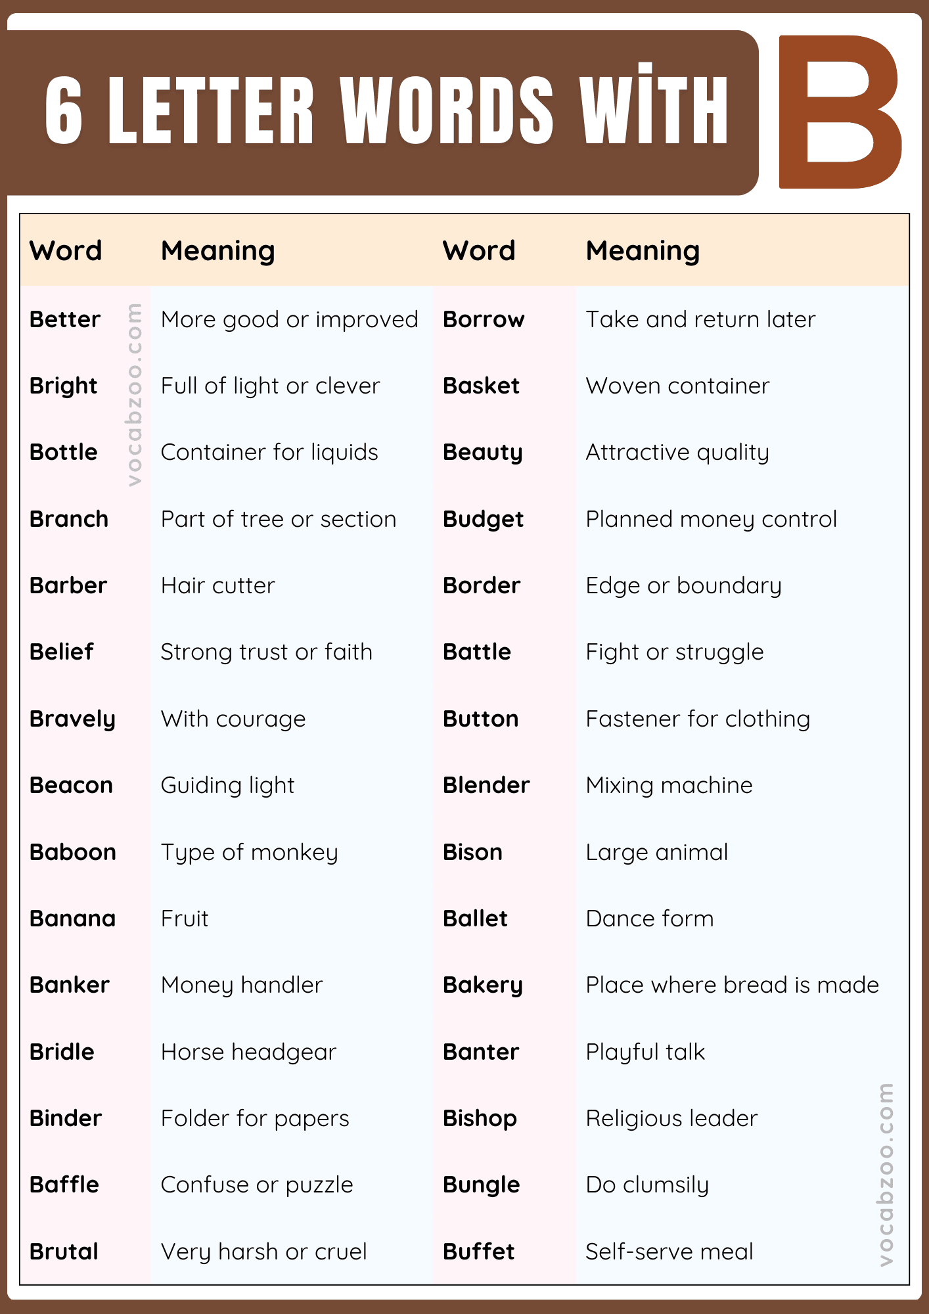Screen dimensions: 929x1314
Task: Select the word 'Baboon'
Action: click(73, 852)
